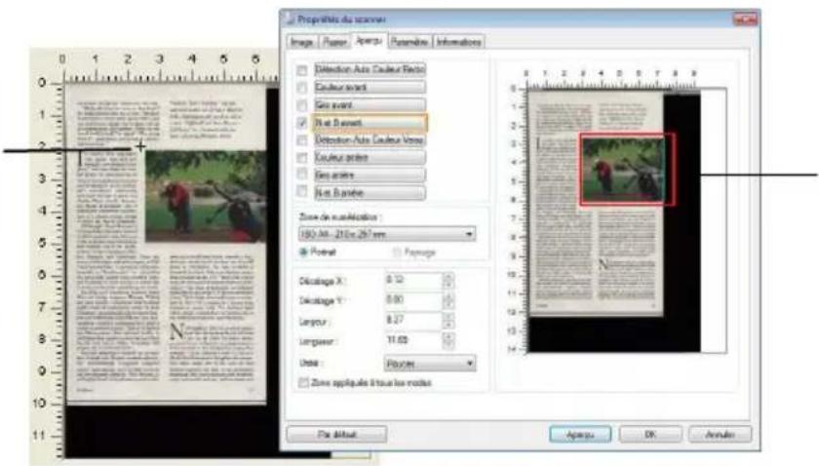The image size is (819, 466).
Task: Tick the Couleur avant checkbox
Action: pos(302,87)
